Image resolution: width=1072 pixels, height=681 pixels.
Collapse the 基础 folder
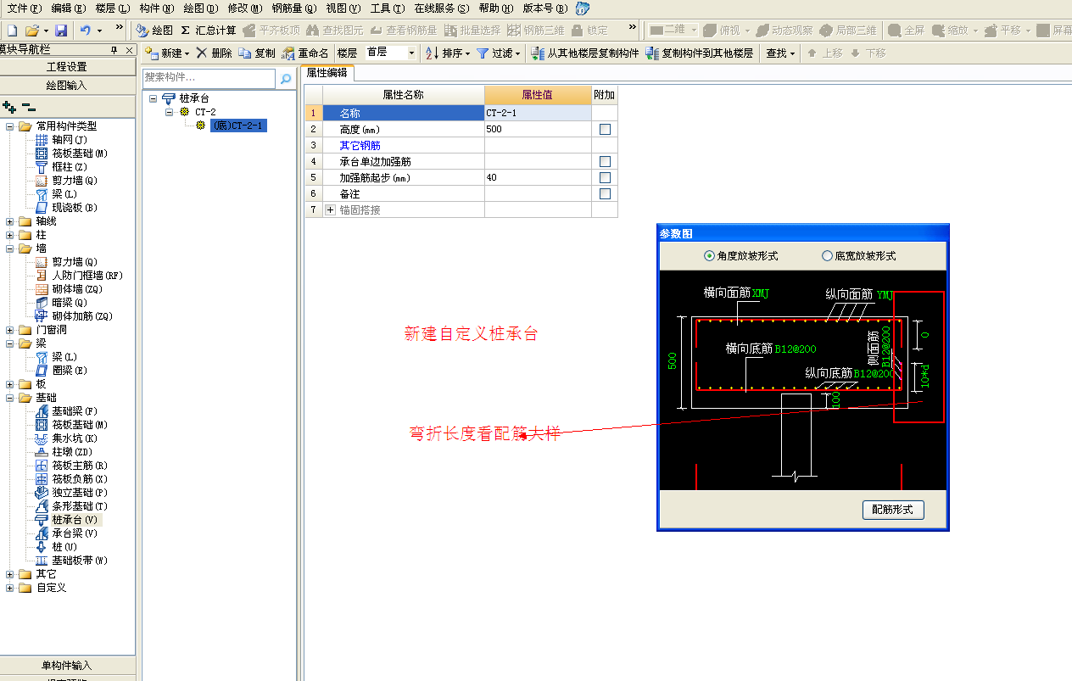pyautogui.click(x=10, y=398)
